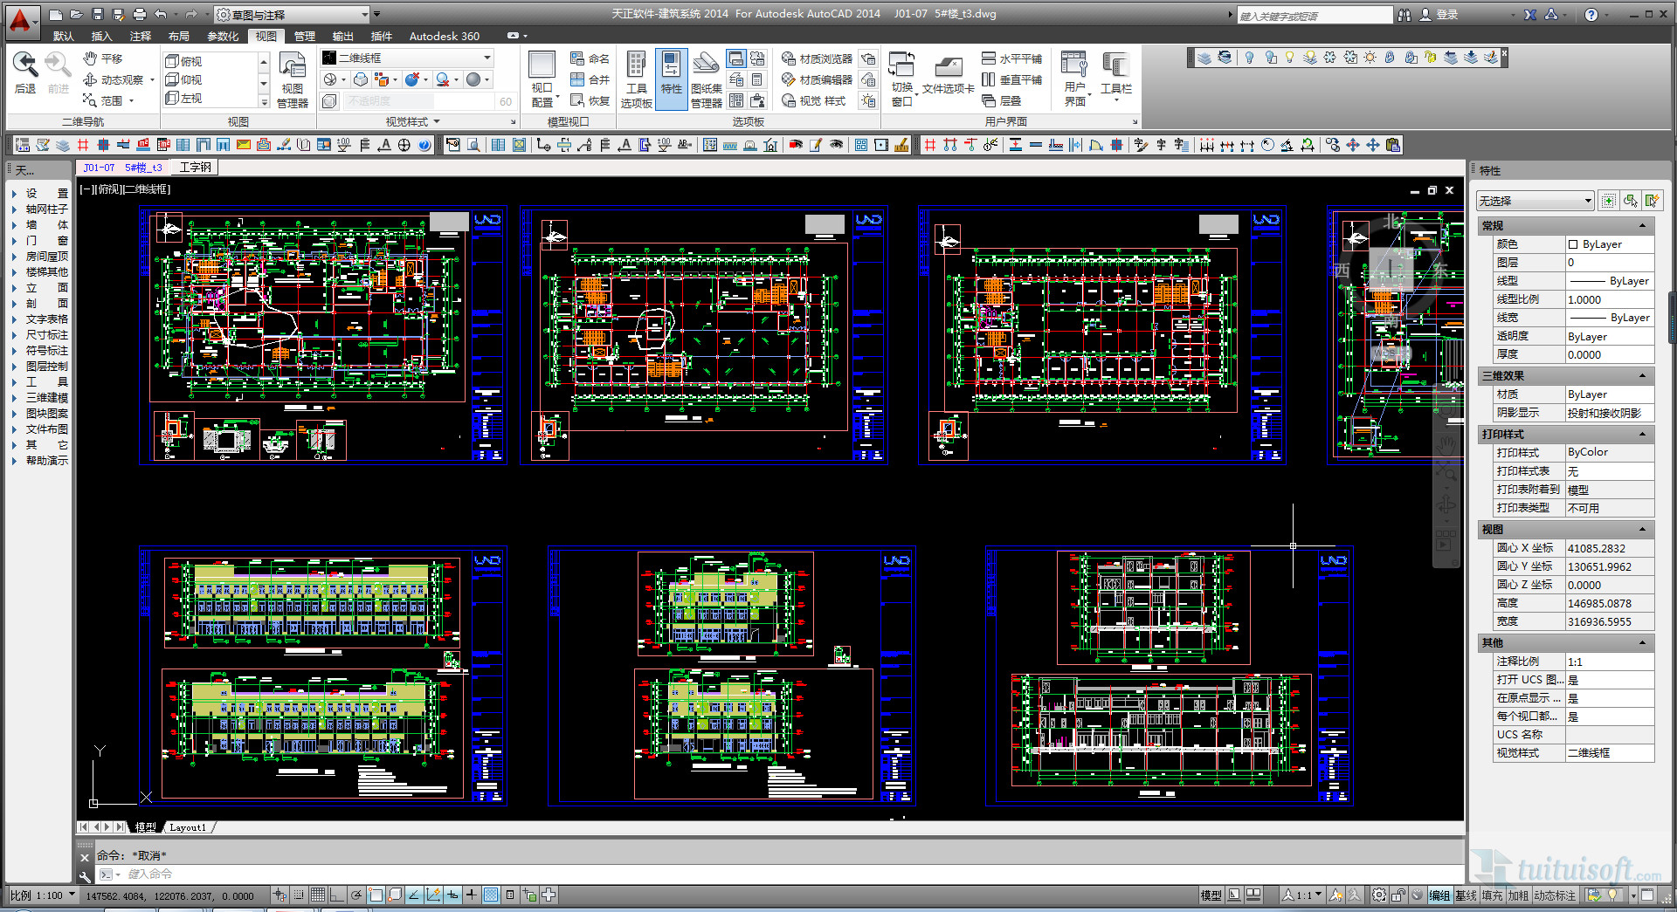Toggle 填充 fill mode in status bar
This screenshot has height=912, width=1677.
(x=1492, y=895)
